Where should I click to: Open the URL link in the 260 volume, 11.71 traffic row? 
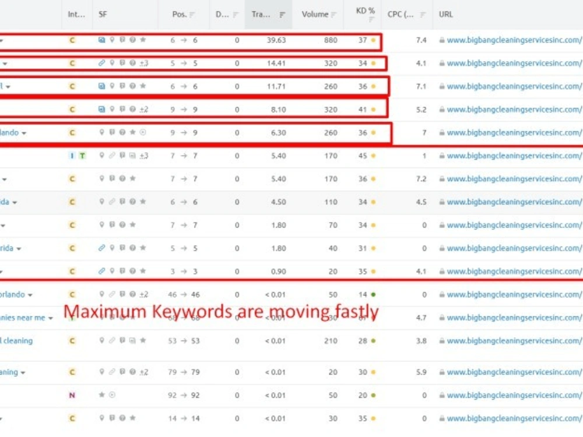click(515, 86)
